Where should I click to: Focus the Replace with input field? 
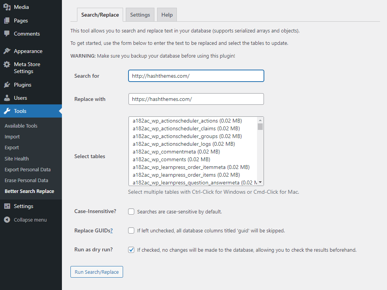(196, 99)
